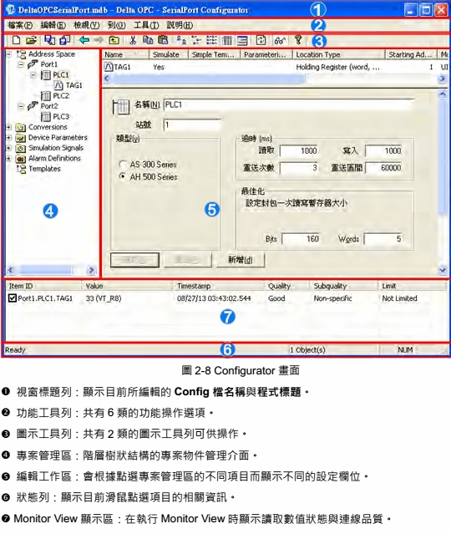The width and height of the screenshot is (451, 534).
Task: Expand the Simulation Signals node
Action: pos(9,148)
